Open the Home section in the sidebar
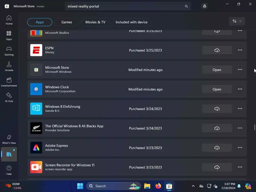This screenshot has width=256, height=192. (x=9, y=20)
